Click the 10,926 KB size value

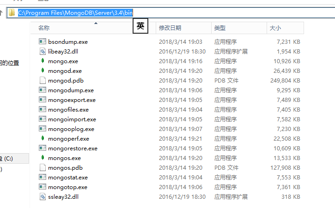coord(287,61)
